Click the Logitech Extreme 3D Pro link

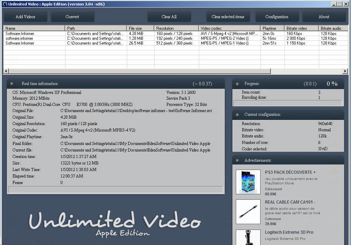289,232
